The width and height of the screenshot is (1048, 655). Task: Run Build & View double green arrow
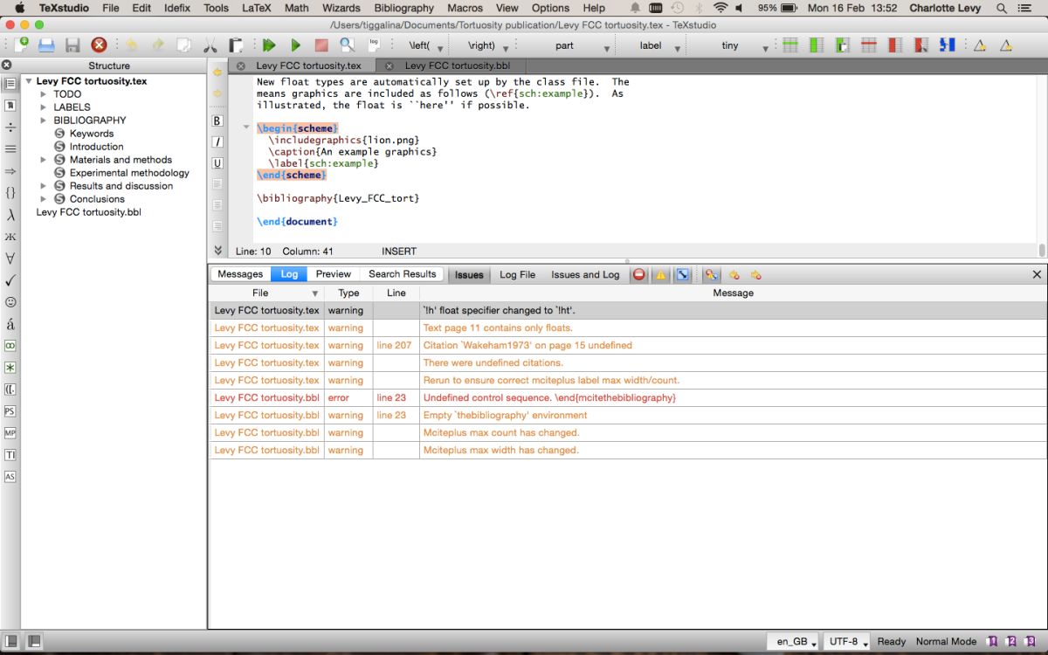coord(269,45)
